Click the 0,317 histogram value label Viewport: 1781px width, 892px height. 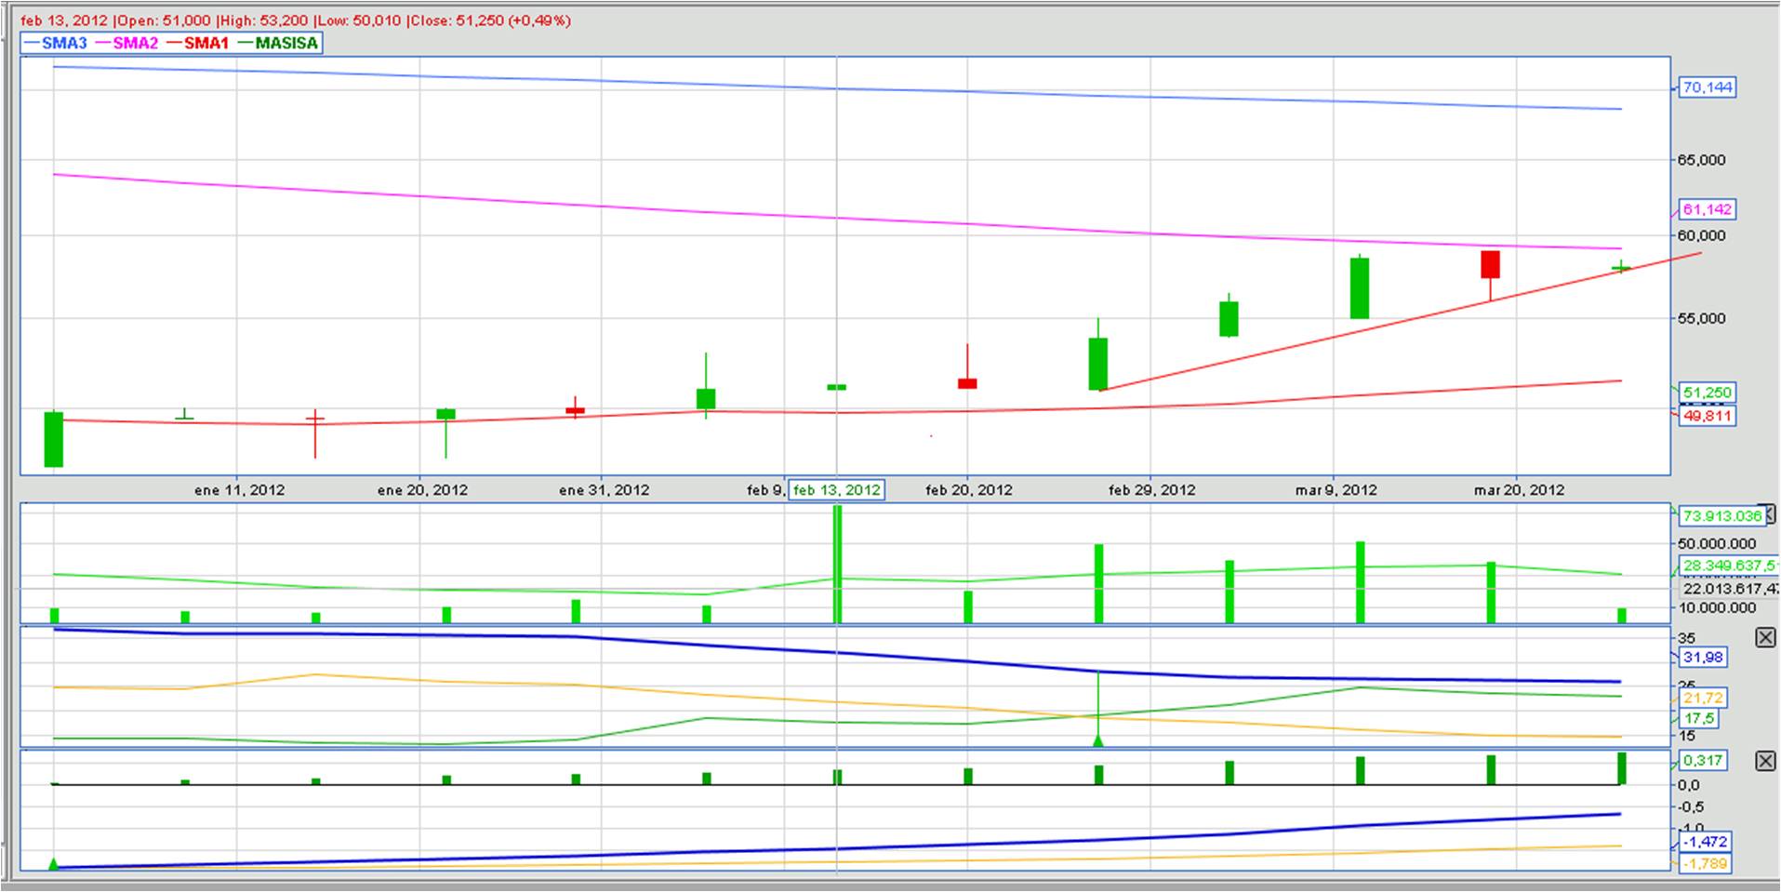coord(1702,760)
